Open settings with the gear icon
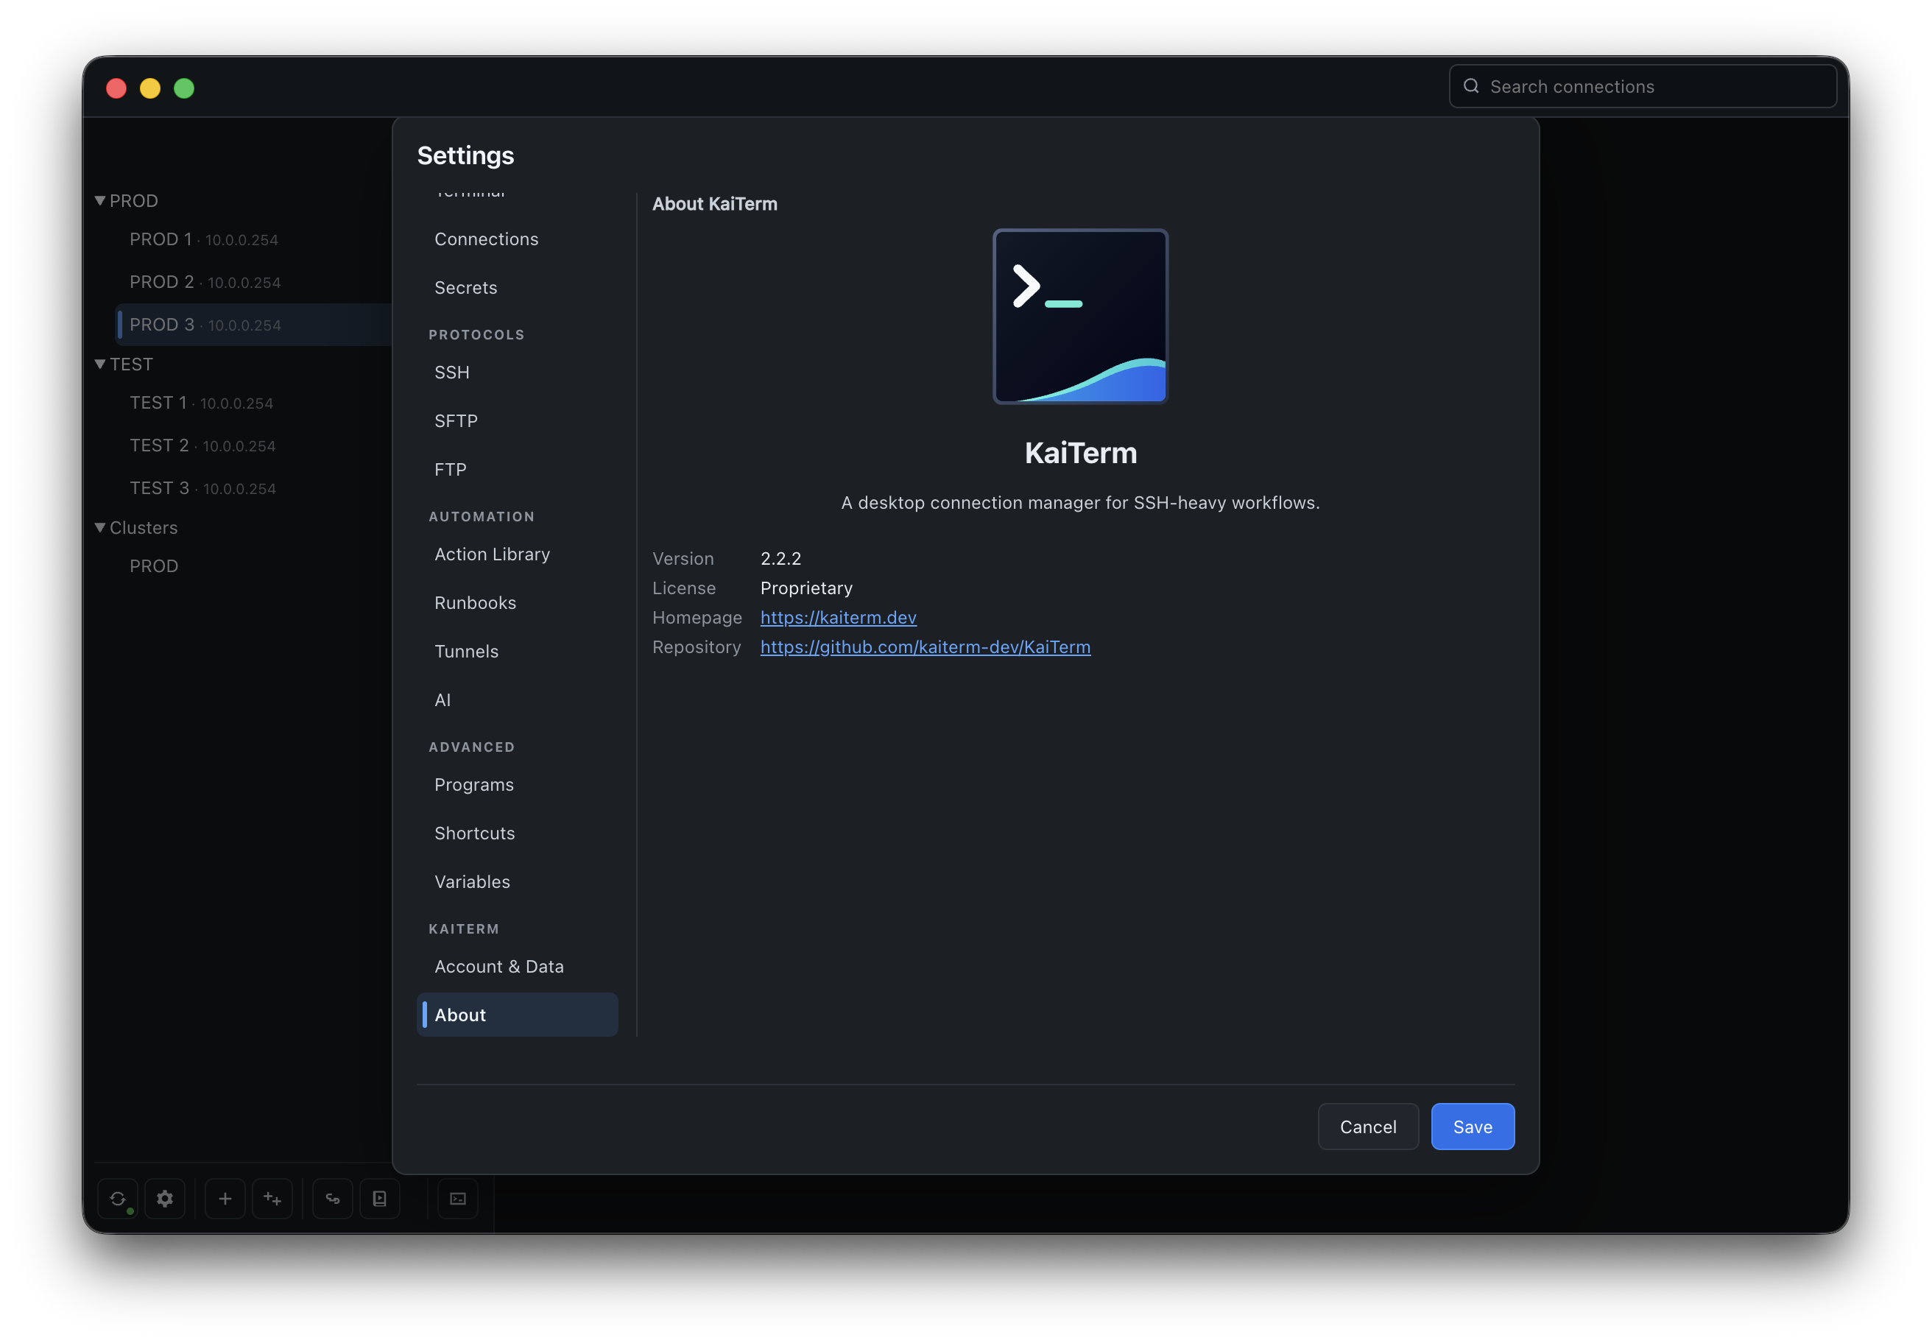The height and width of the screenshot is (1343, 1932). (165, 1198)
